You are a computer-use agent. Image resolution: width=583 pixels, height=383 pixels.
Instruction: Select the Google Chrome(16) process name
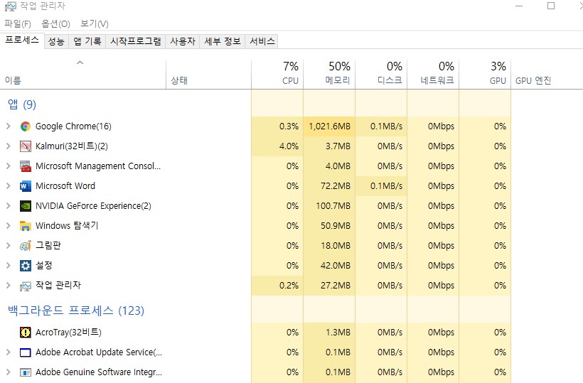[73, 126]
